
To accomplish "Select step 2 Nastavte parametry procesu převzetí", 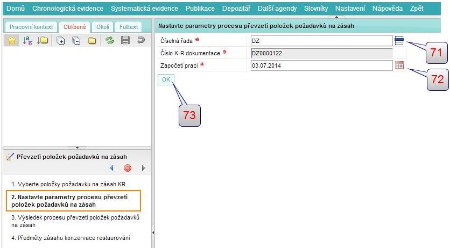I will click(73, 201).
